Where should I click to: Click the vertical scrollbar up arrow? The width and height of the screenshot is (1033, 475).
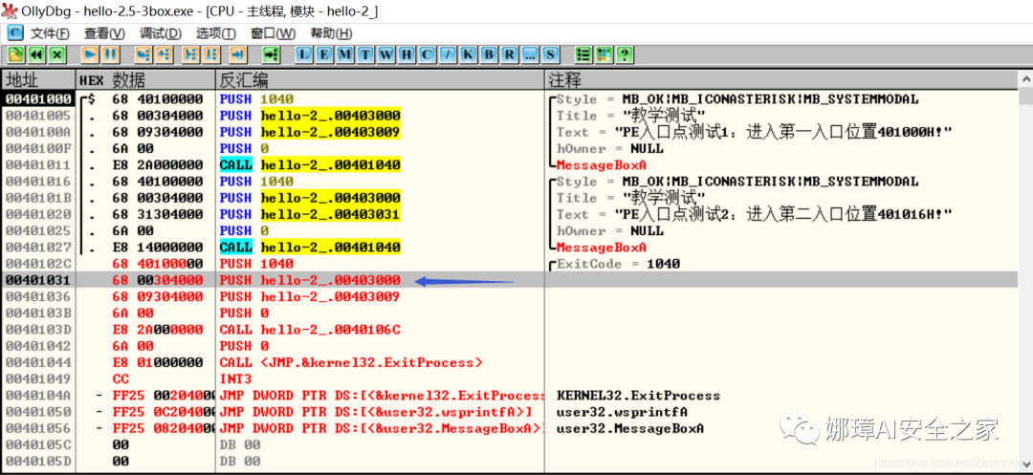coord(1025,80)
